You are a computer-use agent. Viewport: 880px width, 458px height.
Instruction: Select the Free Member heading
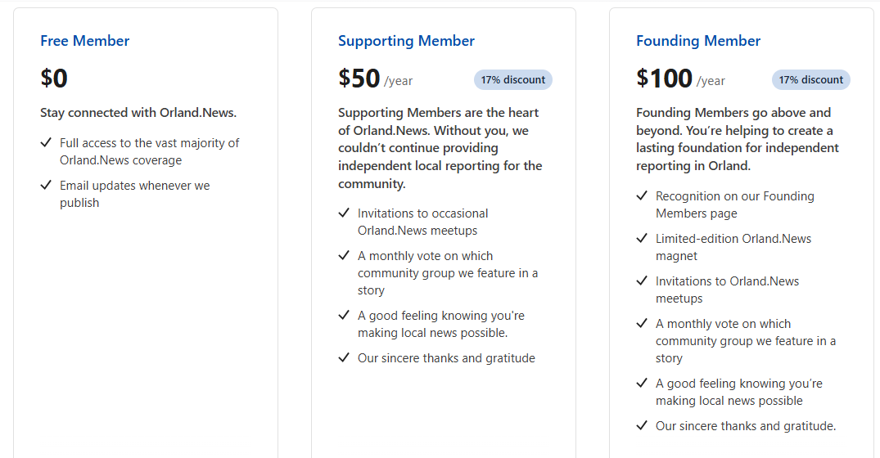click(x=85, y=41)
